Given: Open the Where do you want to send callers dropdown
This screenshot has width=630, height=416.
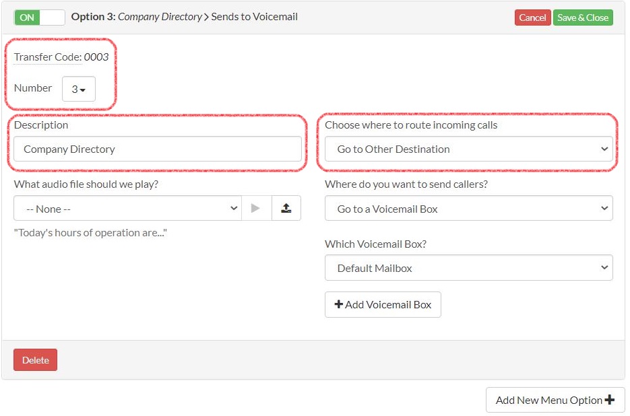Looking at the screenshot, I should tap(468, 208).
